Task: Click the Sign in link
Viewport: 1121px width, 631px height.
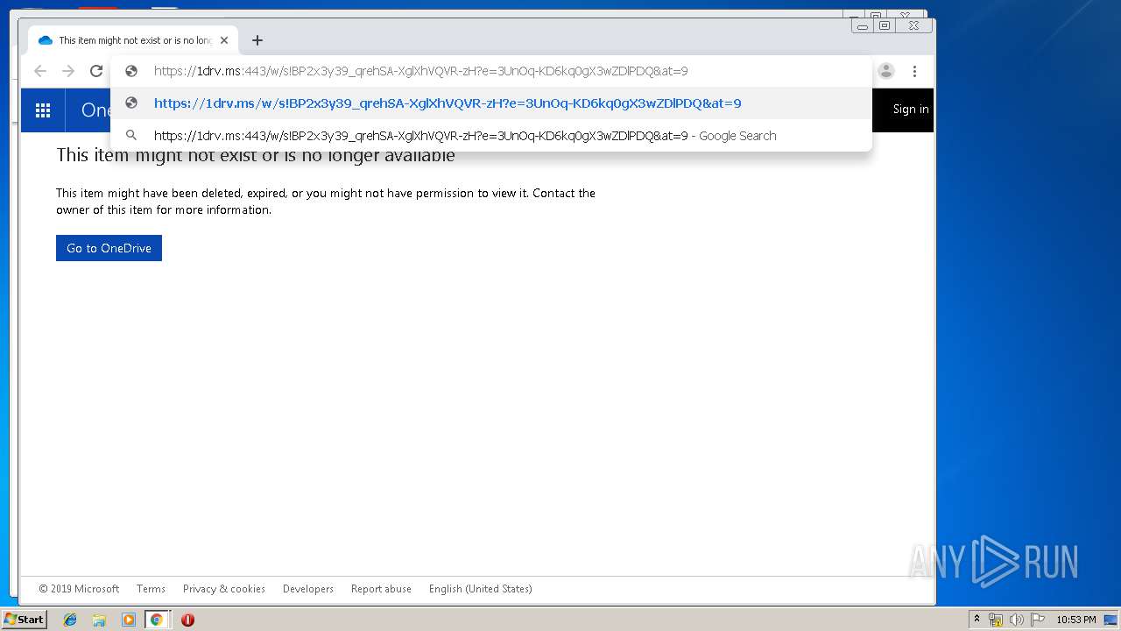Action: pos(911,110)
